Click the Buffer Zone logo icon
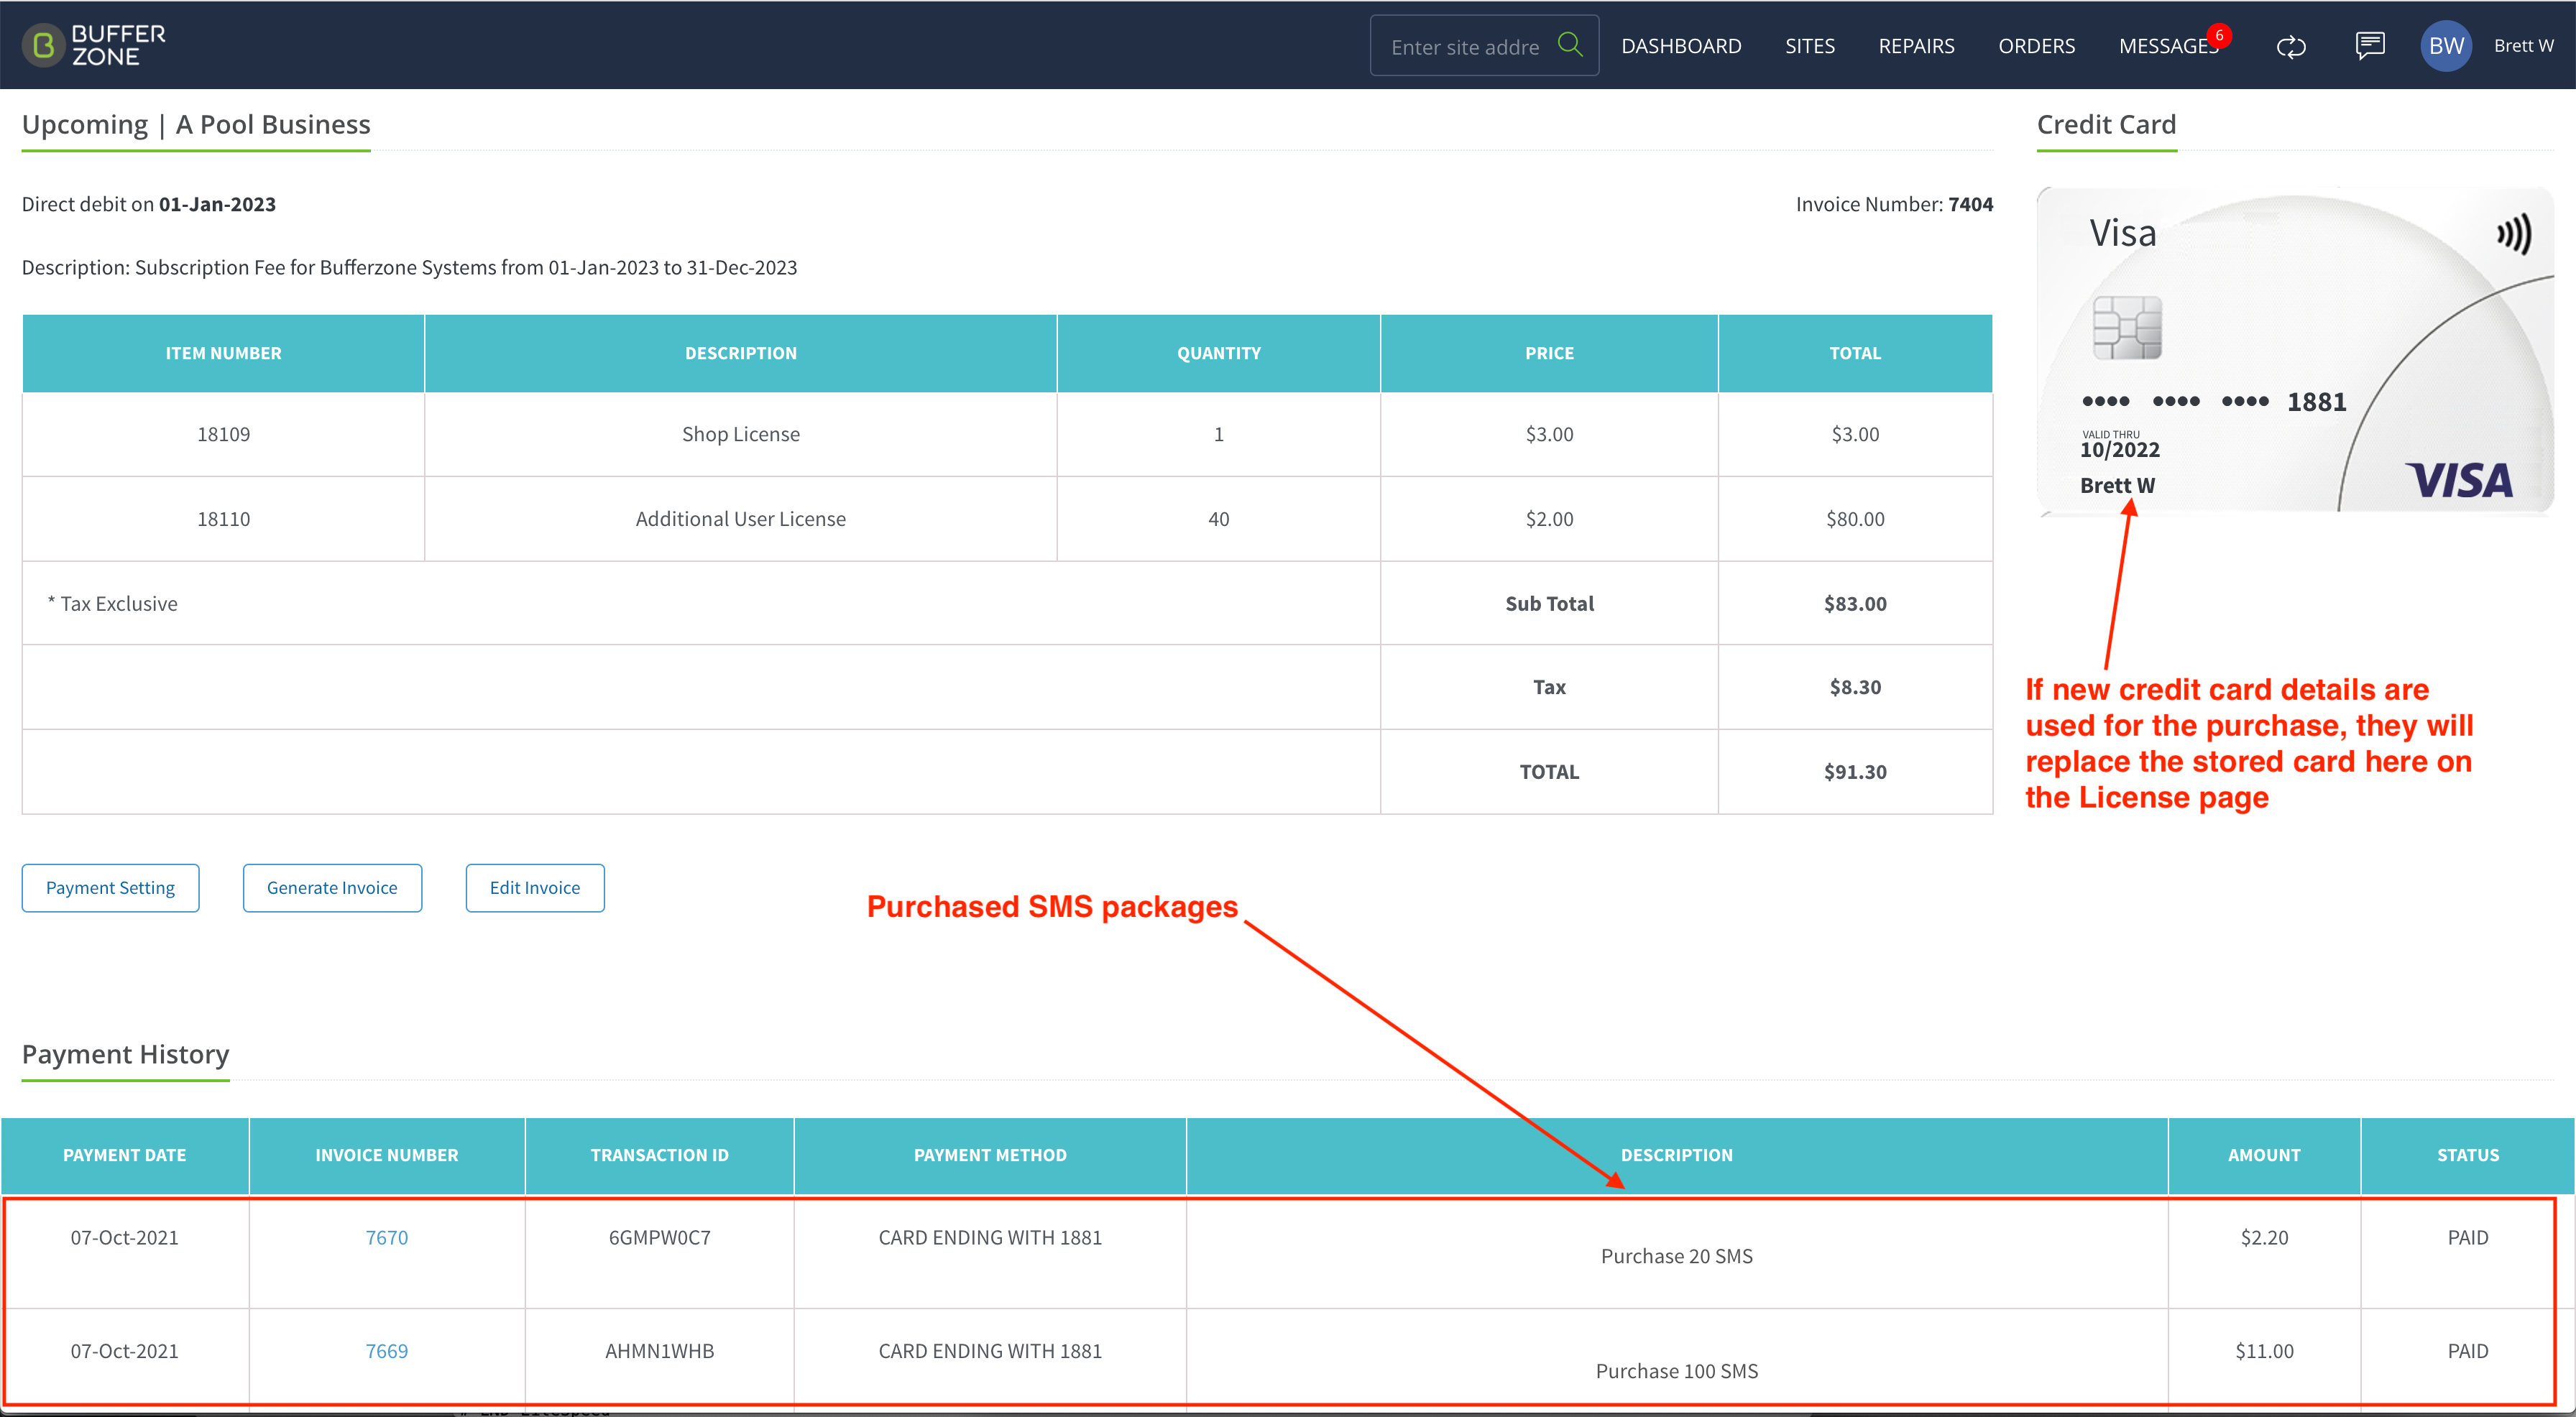Viewport: 2576px width, 1417px height. [x=43, y=45]
